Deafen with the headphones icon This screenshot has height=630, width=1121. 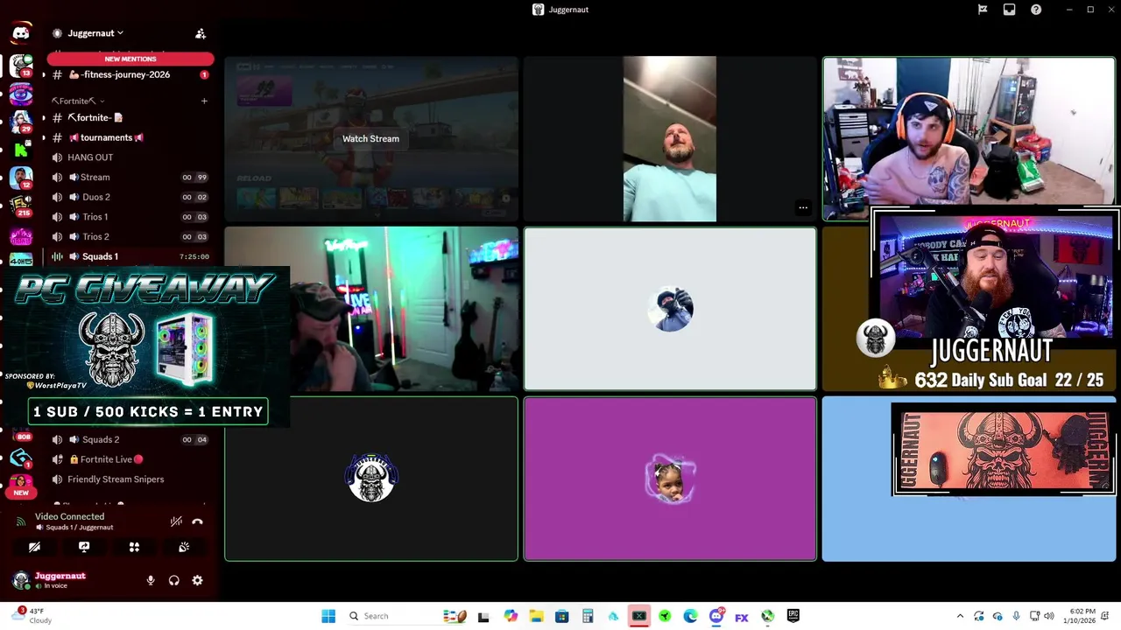[x=174, y=580]
